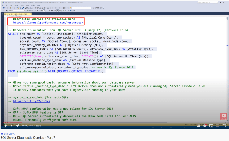Toggle closed captions on the video
The image size is (229, 141).
[x=198, y=126]
